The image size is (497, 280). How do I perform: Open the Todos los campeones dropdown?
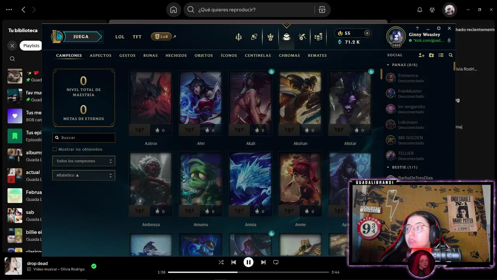83,161
